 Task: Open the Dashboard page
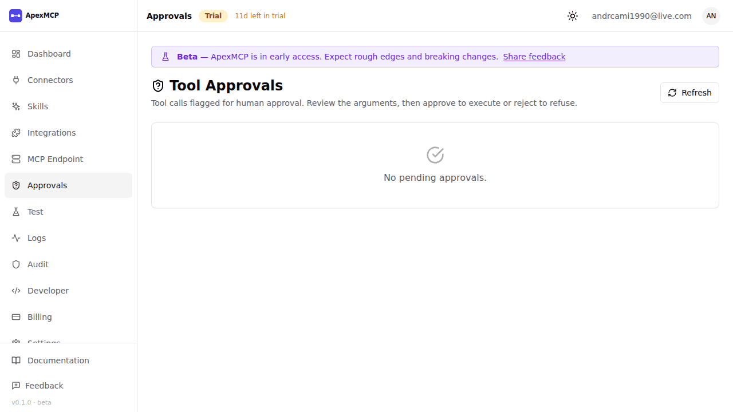(x=68, y=54)
